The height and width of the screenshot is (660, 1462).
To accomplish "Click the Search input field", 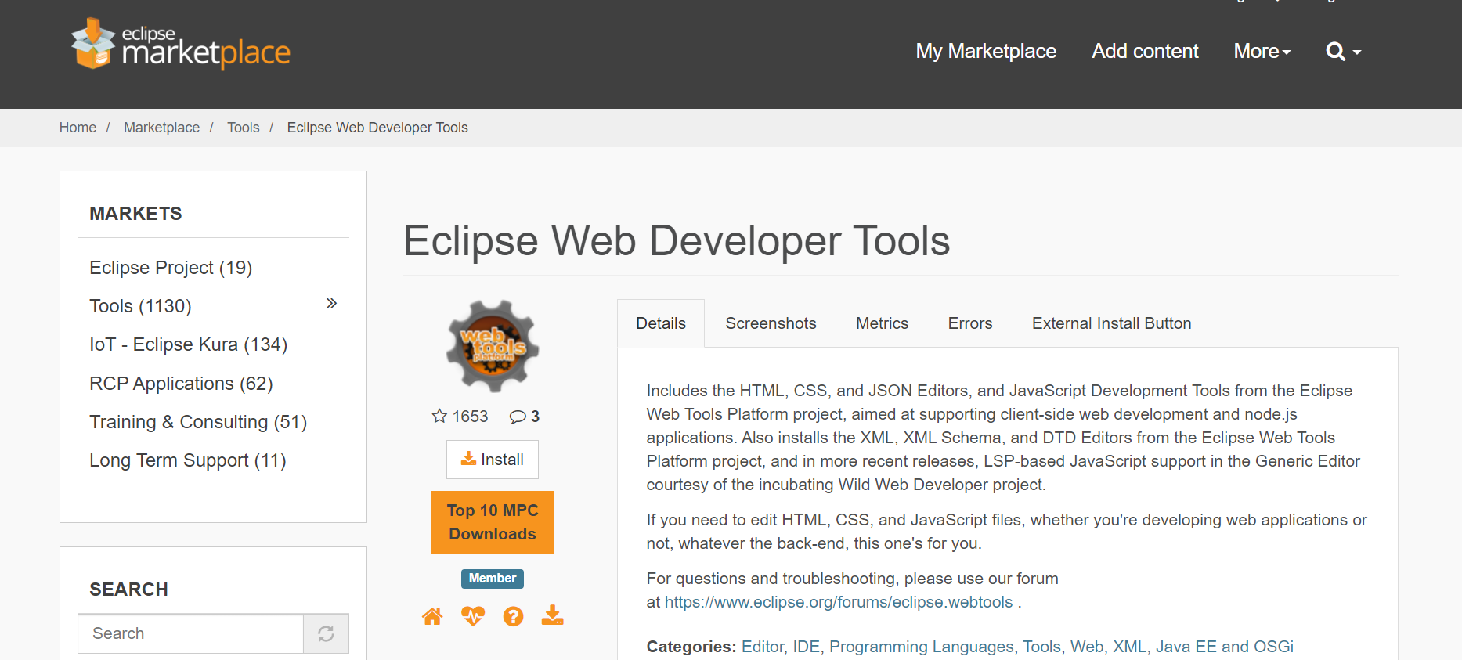I will click(x=190, y=633).
